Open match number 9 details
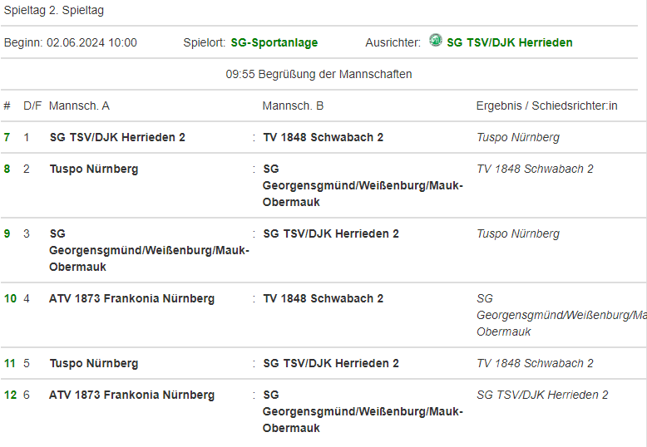The width and height of the screenshot is (647, 447). tap(7, 233)
